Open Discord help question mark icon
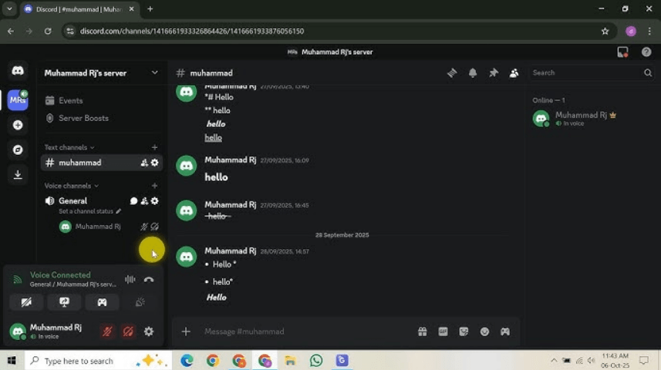This screenshot has height=370, width=661. (646, 52)
